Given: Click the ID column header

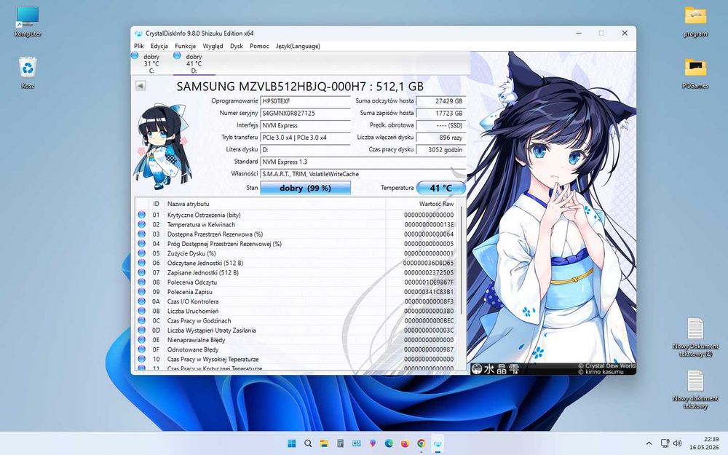Looking at the screenshot, I should [156, 203].
